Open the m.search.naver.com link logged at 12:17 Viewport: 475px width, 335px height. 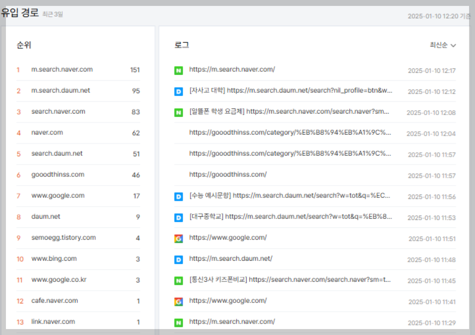click(x=232, y=69)
